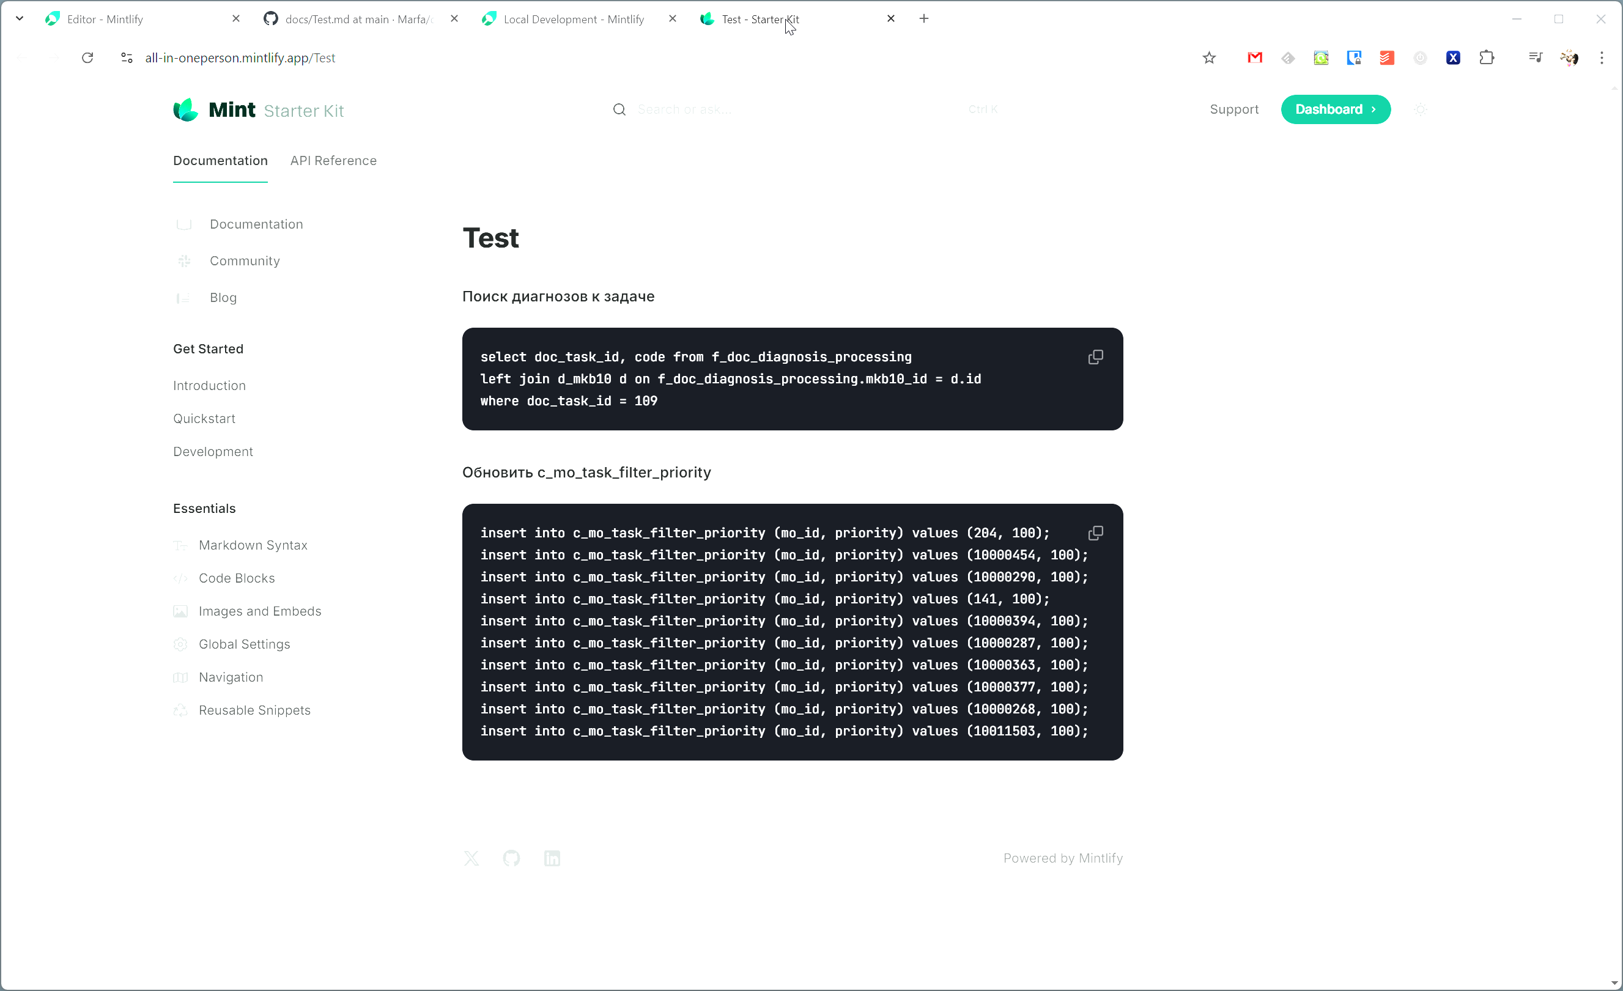Copy the insert statements code block

tap(1095, 532)
